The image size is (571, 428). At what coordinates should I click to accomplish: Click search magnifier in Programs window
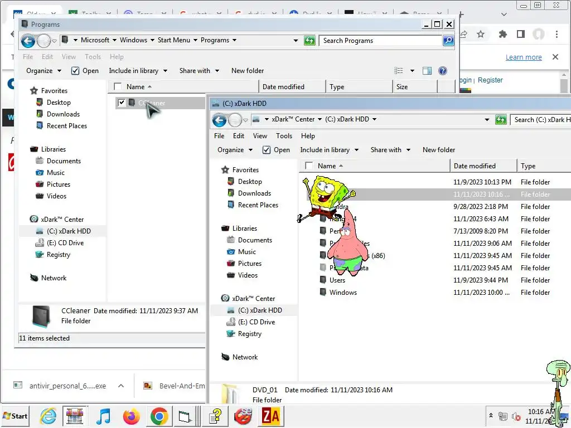(x=448, y=40)
